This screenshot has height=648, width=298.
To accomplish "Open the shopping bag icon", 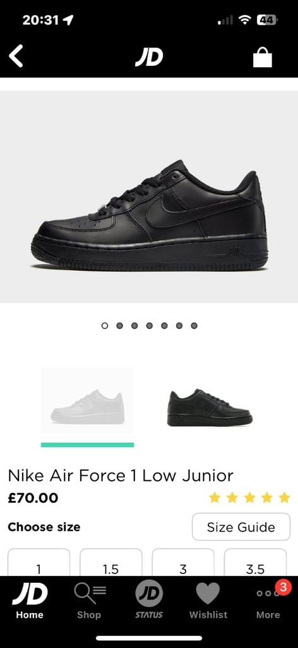I will [x=263, y=57].
